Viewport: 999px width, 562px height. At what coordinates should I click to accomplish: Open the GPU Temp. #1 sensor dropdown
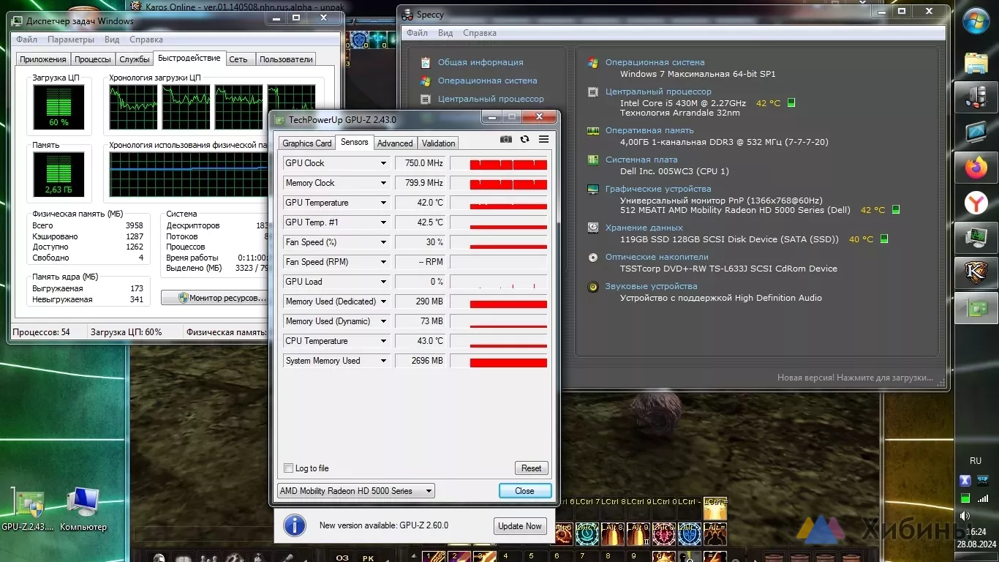pyautogui.click(x=383, y=222)
